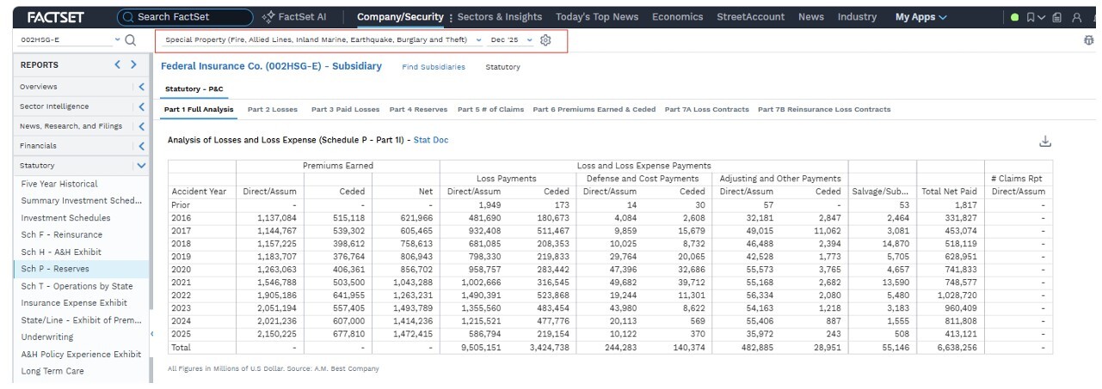Open the document clipboard icon in header
The width and height of the screenshot is (1102, 389).
[x=1056, y=17]
